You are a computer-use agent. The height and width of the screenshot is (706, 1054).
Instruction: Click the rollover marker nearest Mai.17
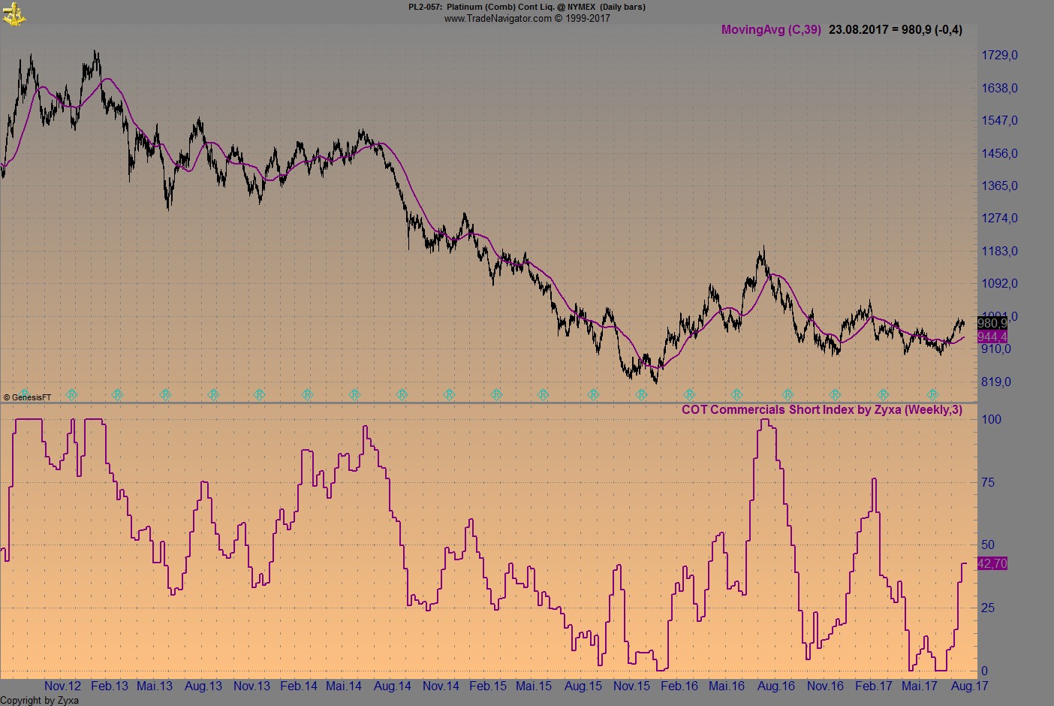pyautogui.click(x=932, y=394)
